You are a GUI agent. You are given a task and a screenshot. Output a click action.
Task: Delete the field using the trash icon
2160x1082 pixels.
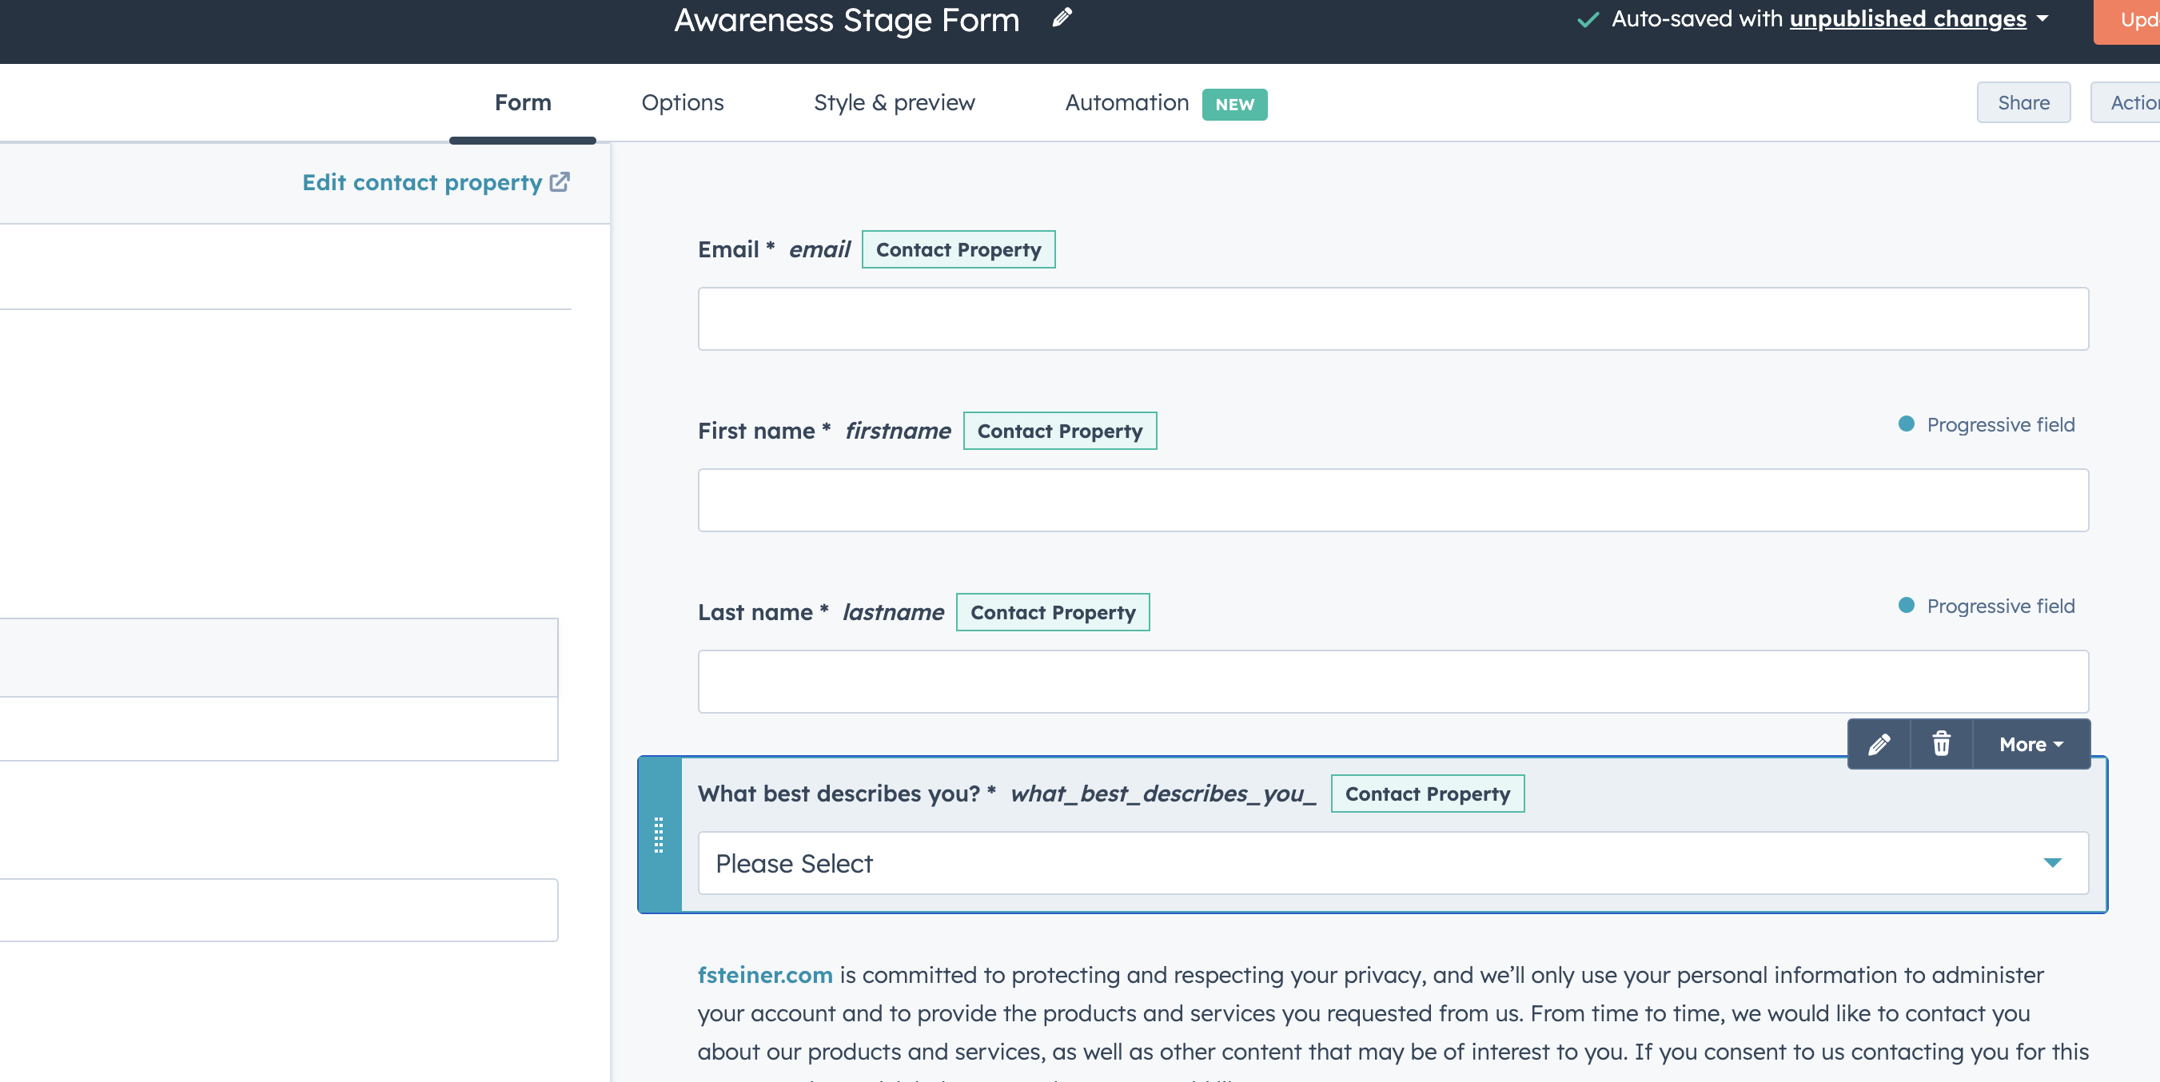pyautogui.click(x=1942, y=743)
